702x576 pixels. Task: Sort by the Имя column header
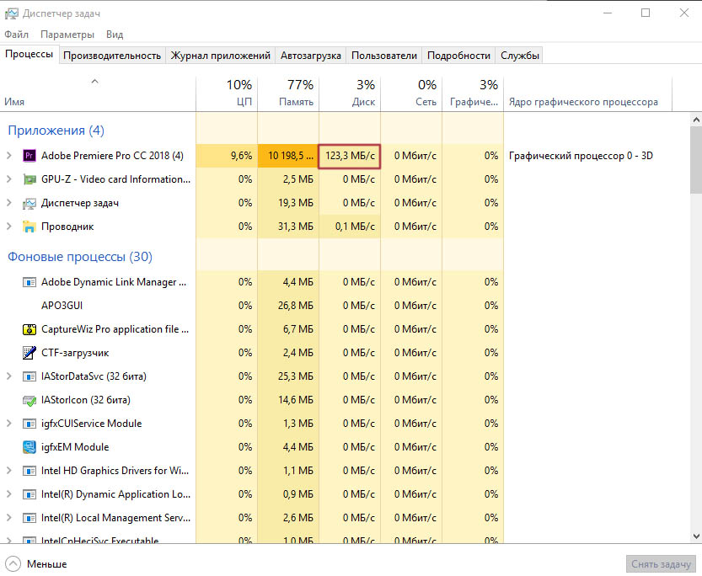click(98, 94)
